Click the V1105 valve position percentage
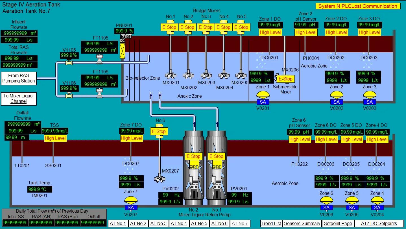406x229 pixels. tap(69, 56)
